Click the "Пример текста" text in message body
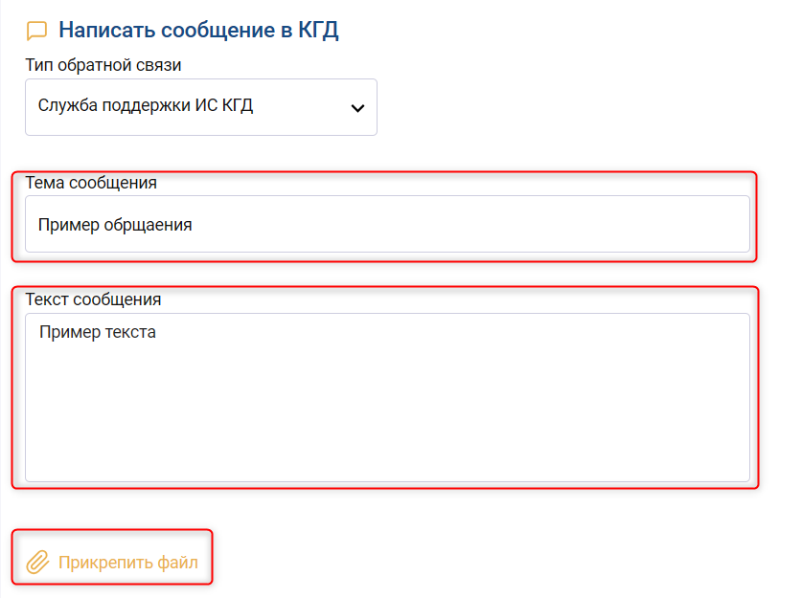 coord(98,333)
